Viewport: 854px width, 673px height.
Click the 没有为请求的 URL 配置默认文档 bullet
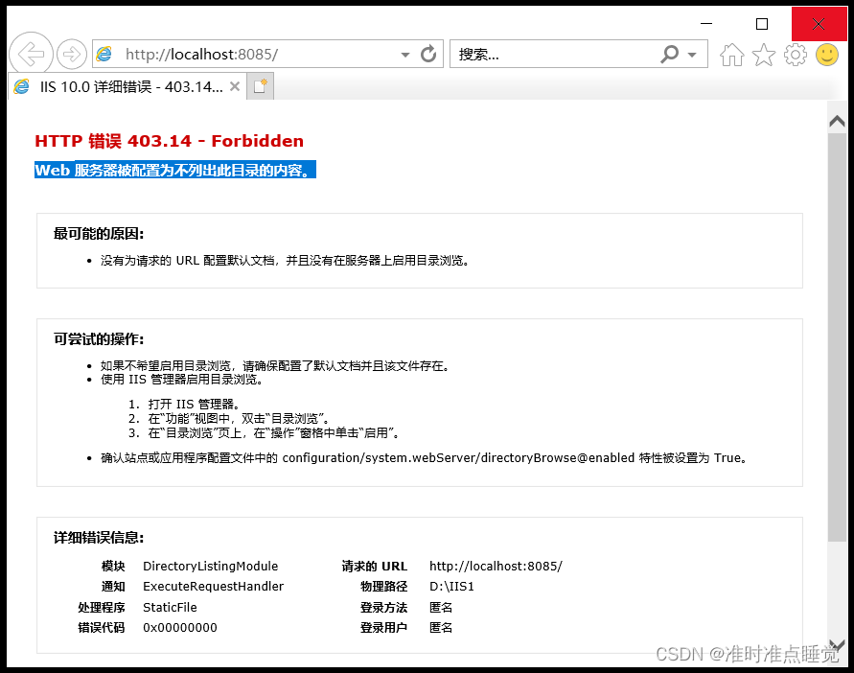coord(285,261)
